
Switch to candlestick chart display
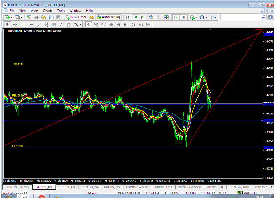click(x=135, y=17)
